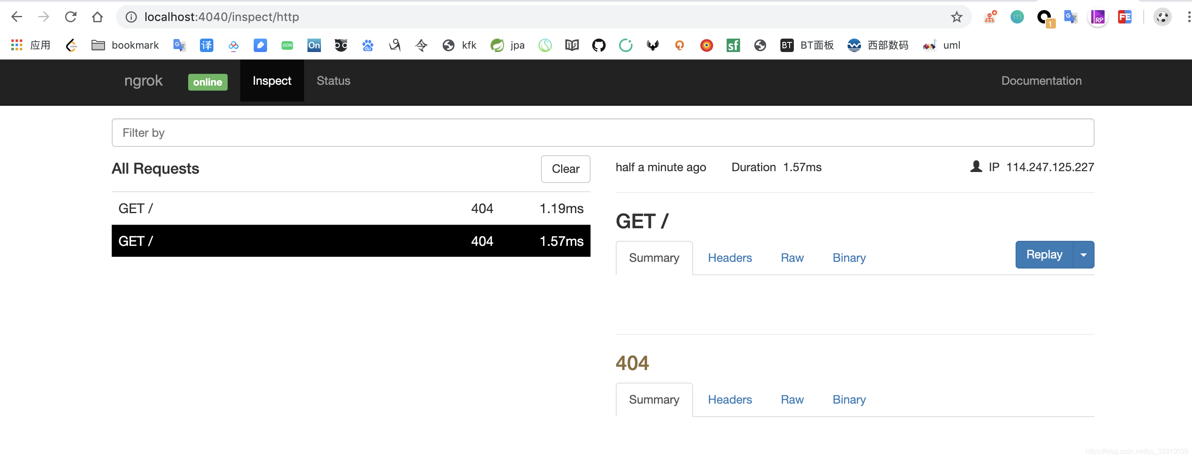1192x459 pixels.
Task: Open the Baidu paw bookmark
Action: 368,45
